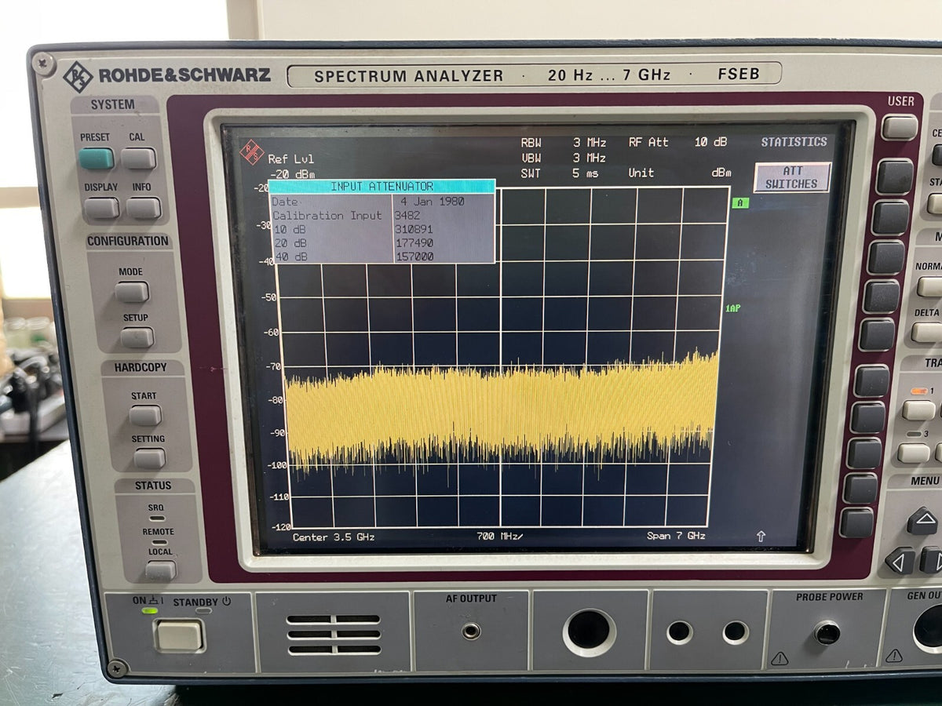Push the green PRESET key
Screen dimensions: 942x706
coord(96,158)
